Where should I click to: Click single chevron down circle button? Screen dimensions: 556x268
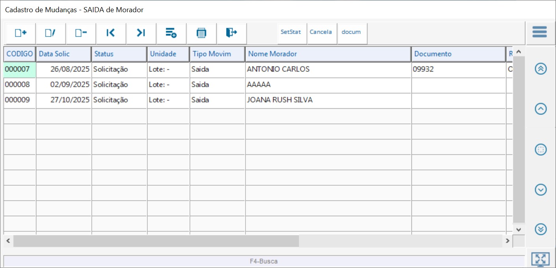(x=541, y=190)
